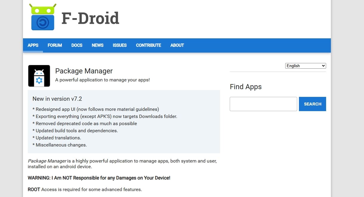Click 'Exporting everything (except APK'S)' changelog line

click(x=105, y=116)
